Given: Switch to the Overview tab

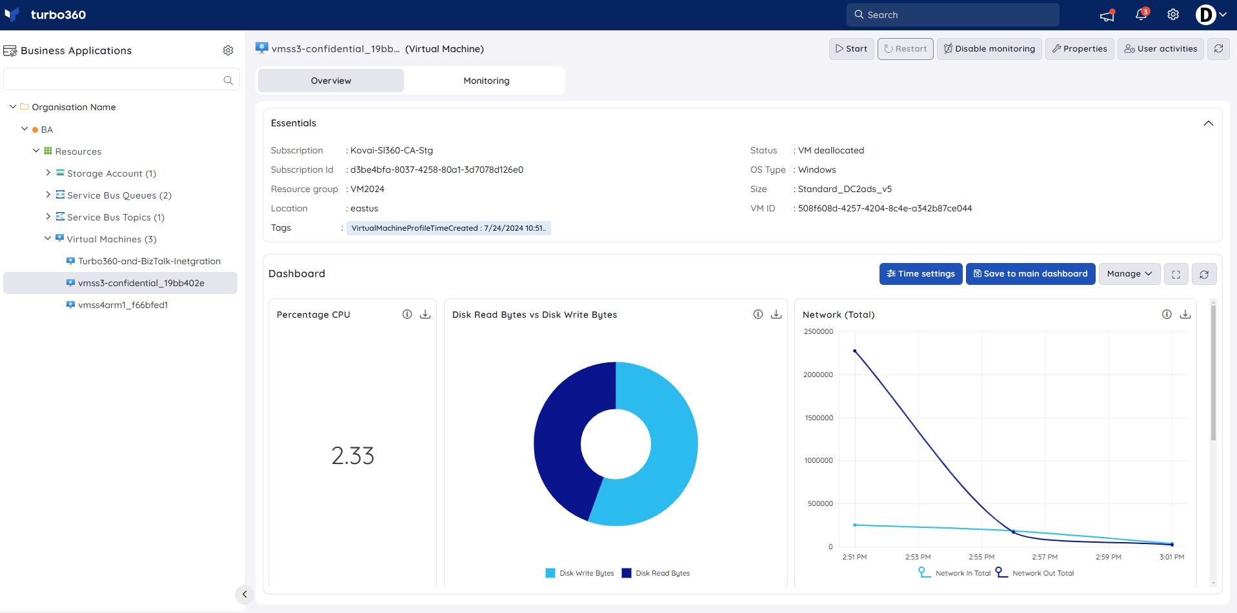Looking at the screenshot, I should (331, 81).
